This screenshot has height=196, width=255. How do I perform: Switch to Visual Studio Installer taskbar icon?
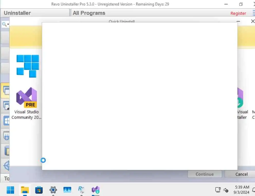pos(96,190)
